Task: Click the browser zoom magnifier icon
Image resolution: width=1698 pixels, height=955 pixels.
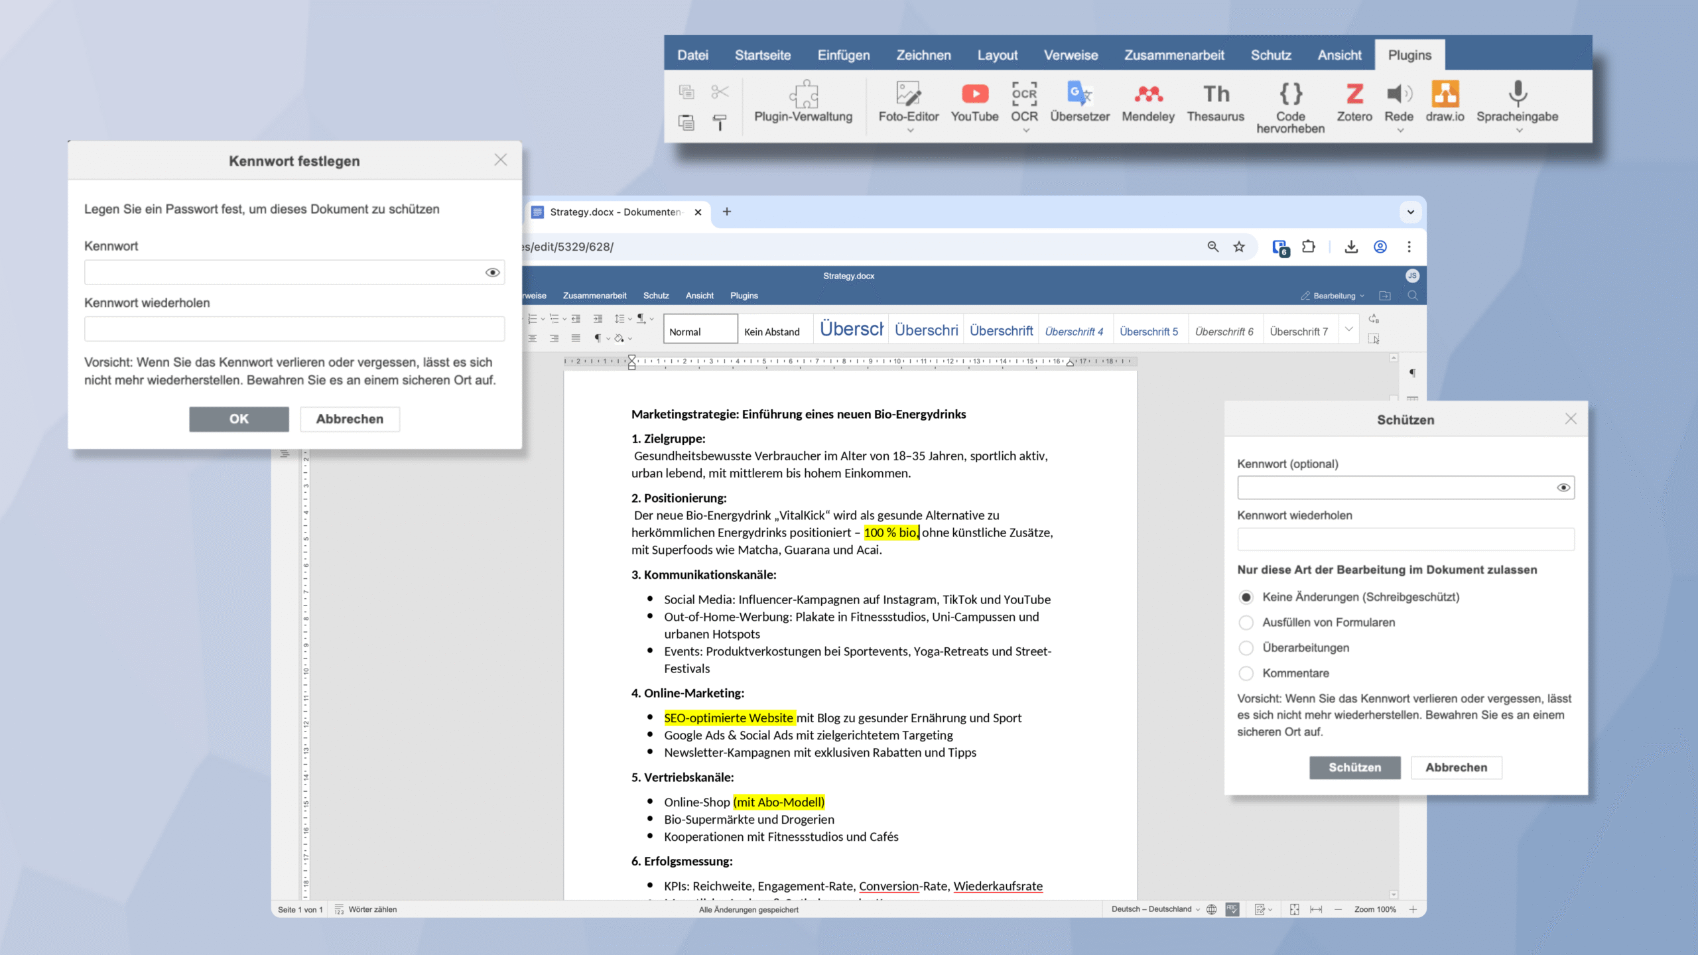Action: click(x=1213, y=247)
